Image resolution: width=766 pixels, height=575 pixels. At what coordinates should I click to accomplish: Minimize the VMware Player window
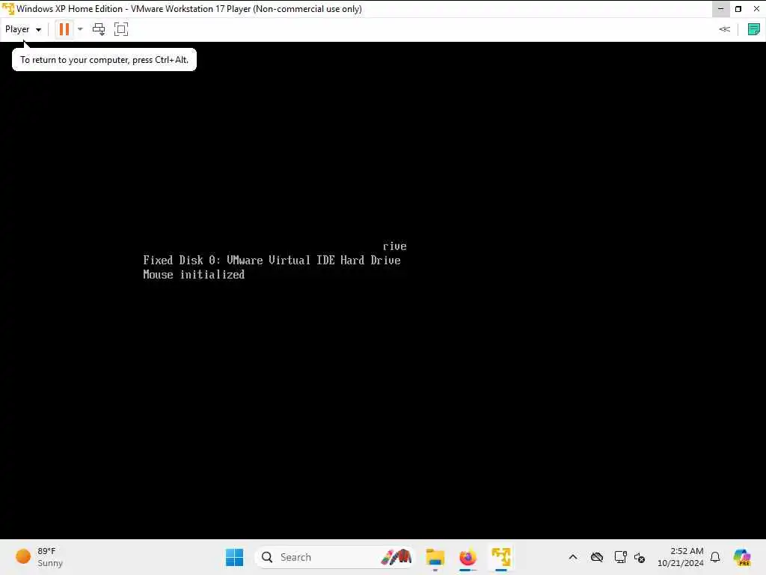(720, 9)
